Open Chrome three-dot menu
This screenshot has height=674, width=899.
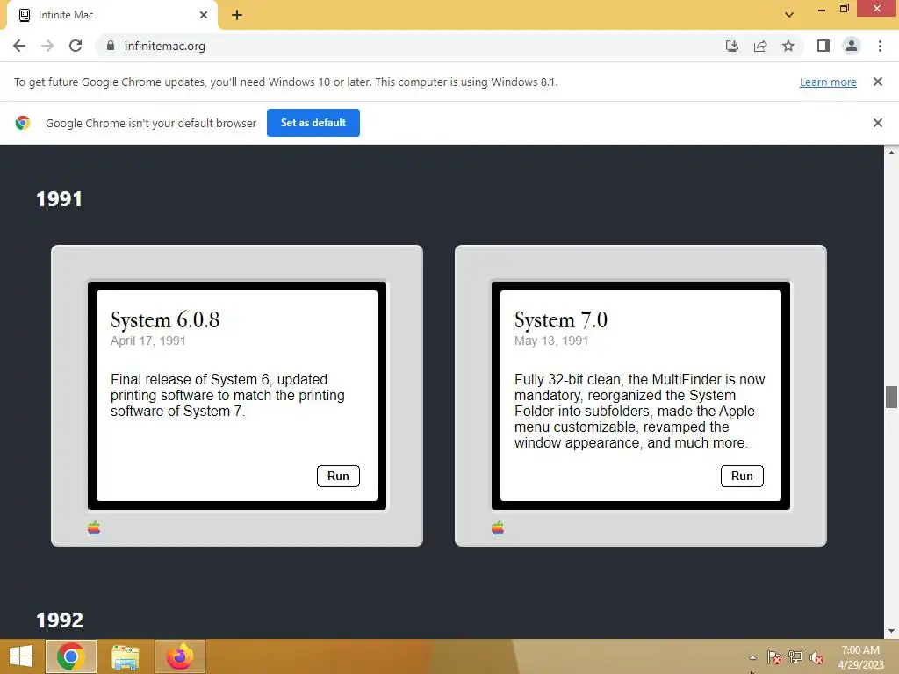click(880, 46)
